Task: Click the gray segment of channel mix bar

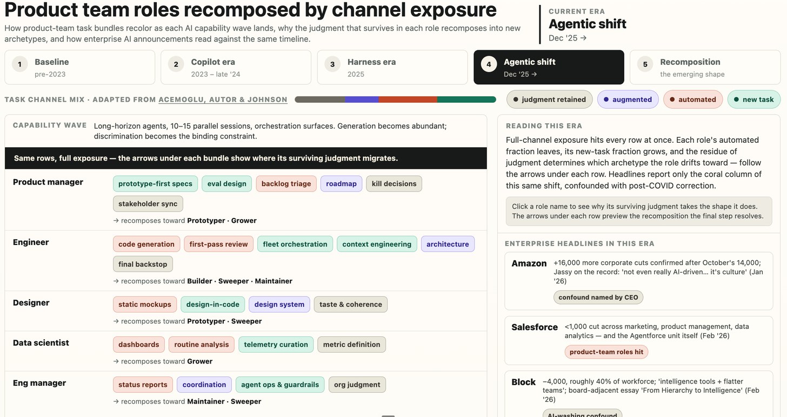Action: (x=320, y=100)
